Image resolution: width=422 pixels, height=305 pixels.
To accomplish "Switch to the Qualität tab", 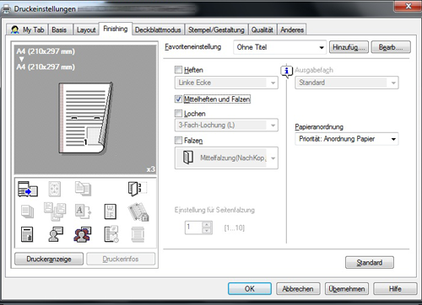I will (262, 29).
